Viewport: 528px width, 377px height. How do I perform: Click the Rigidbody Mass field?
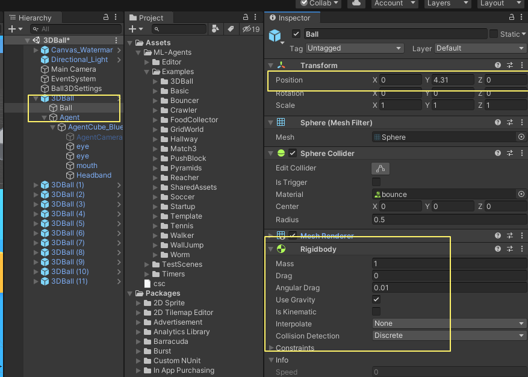[449, 263]
